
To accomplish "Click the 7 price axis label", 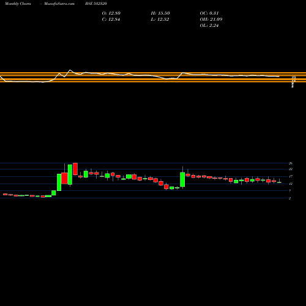I will click(289, 191).
